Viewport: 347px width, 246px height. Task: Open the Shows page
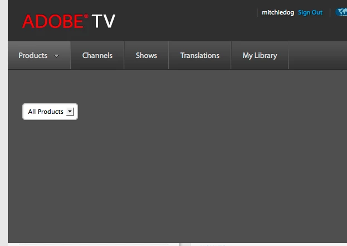[146, 55]
